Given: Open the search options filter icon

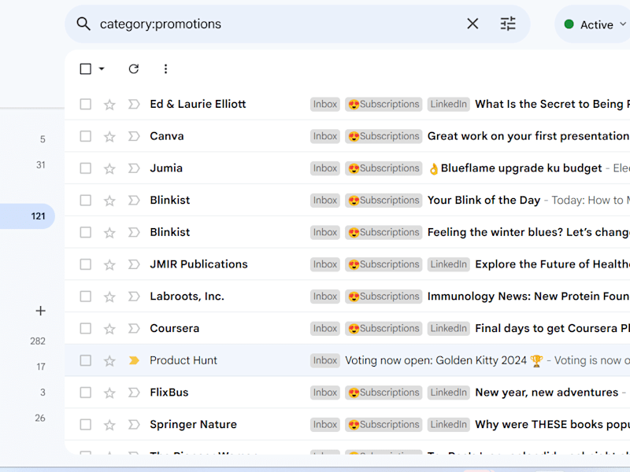Looking at the screenshot, I should 508,24.
